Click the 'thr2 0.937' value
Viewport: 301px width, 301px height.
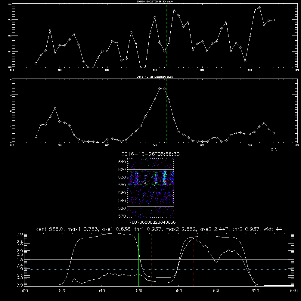coord(246,229)
